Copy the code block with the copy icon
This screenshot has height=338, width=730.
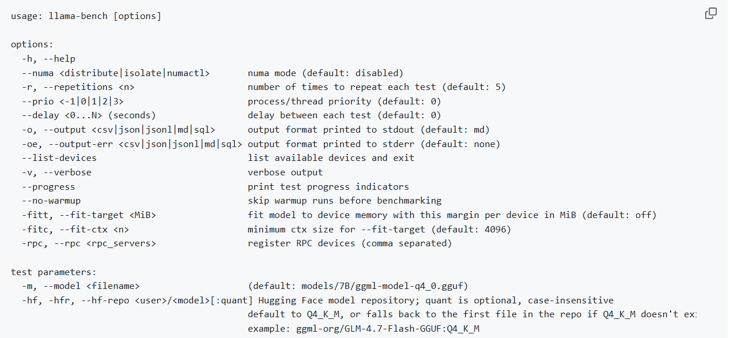pos(711,13)
